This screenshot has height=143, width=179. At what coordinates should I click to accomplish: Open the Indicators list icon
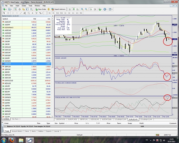tap(100, 9)
